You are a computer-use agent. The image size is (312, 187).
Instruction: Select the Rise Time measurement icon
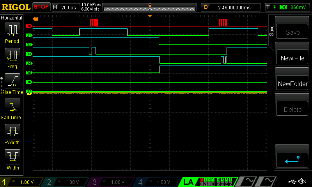pos(12,81)
